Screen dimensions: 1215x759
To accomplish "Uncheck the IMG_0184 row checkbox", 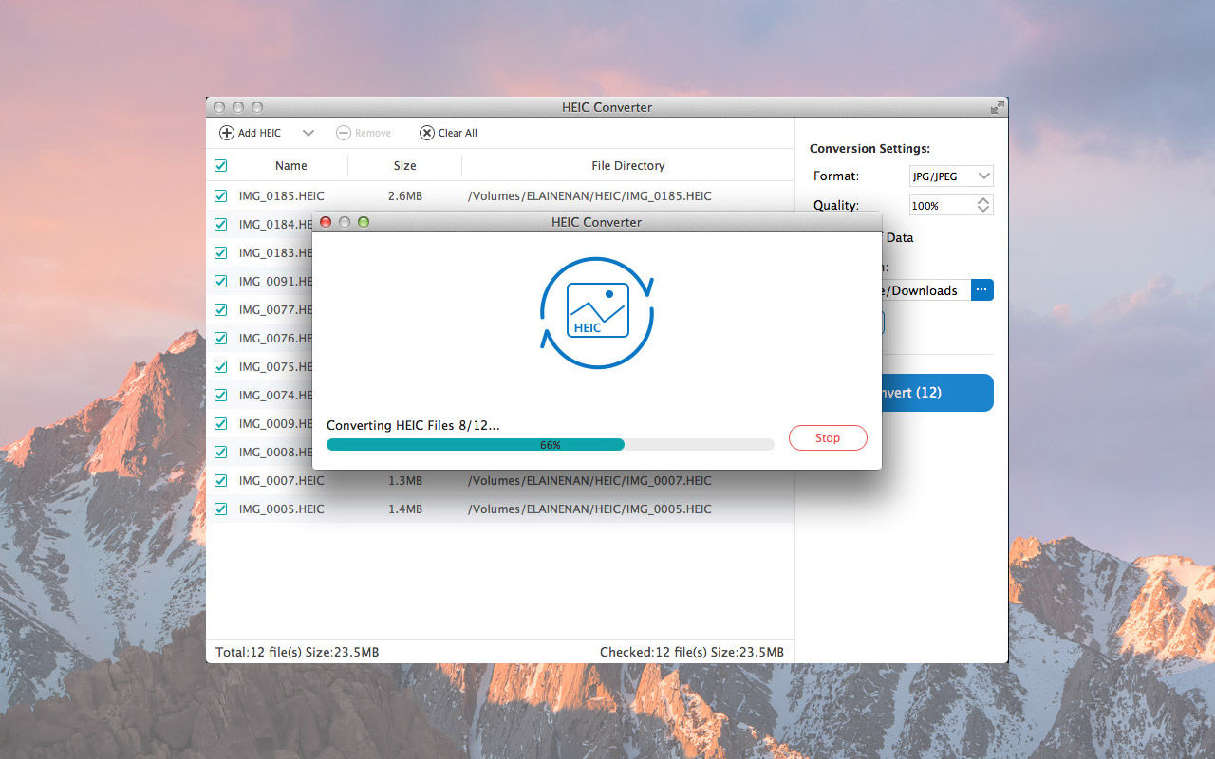I will point(221,224).
